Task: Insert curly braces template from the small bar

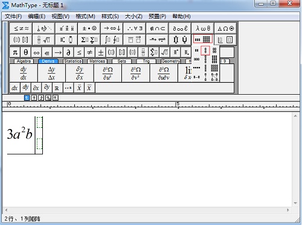Action: click(x=132, y=52)
